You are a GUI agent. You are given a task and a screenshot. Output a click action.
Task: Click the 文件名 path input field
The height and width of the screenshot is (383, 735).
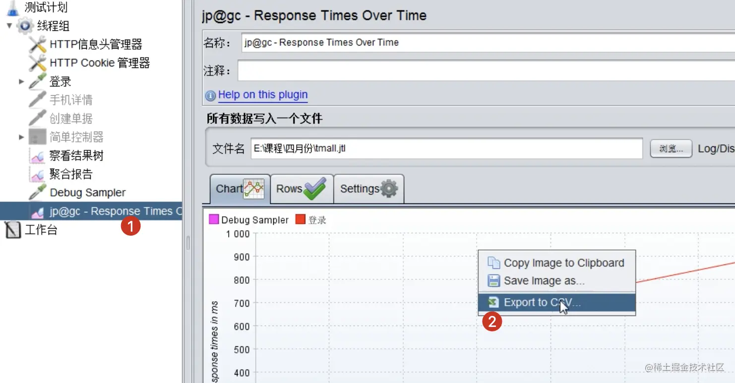pyautogui.click(x=447, y=148)
